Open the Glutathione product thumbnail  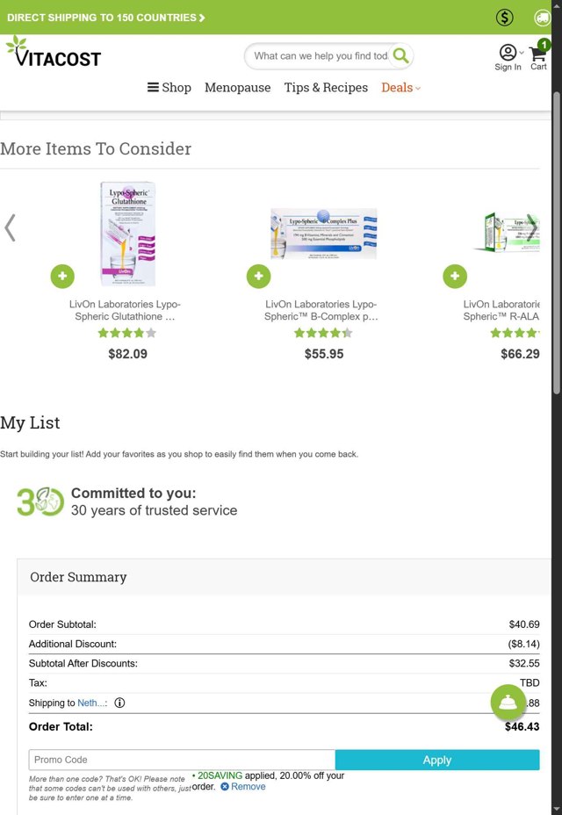pyautogui.click(x=127, y=234)
